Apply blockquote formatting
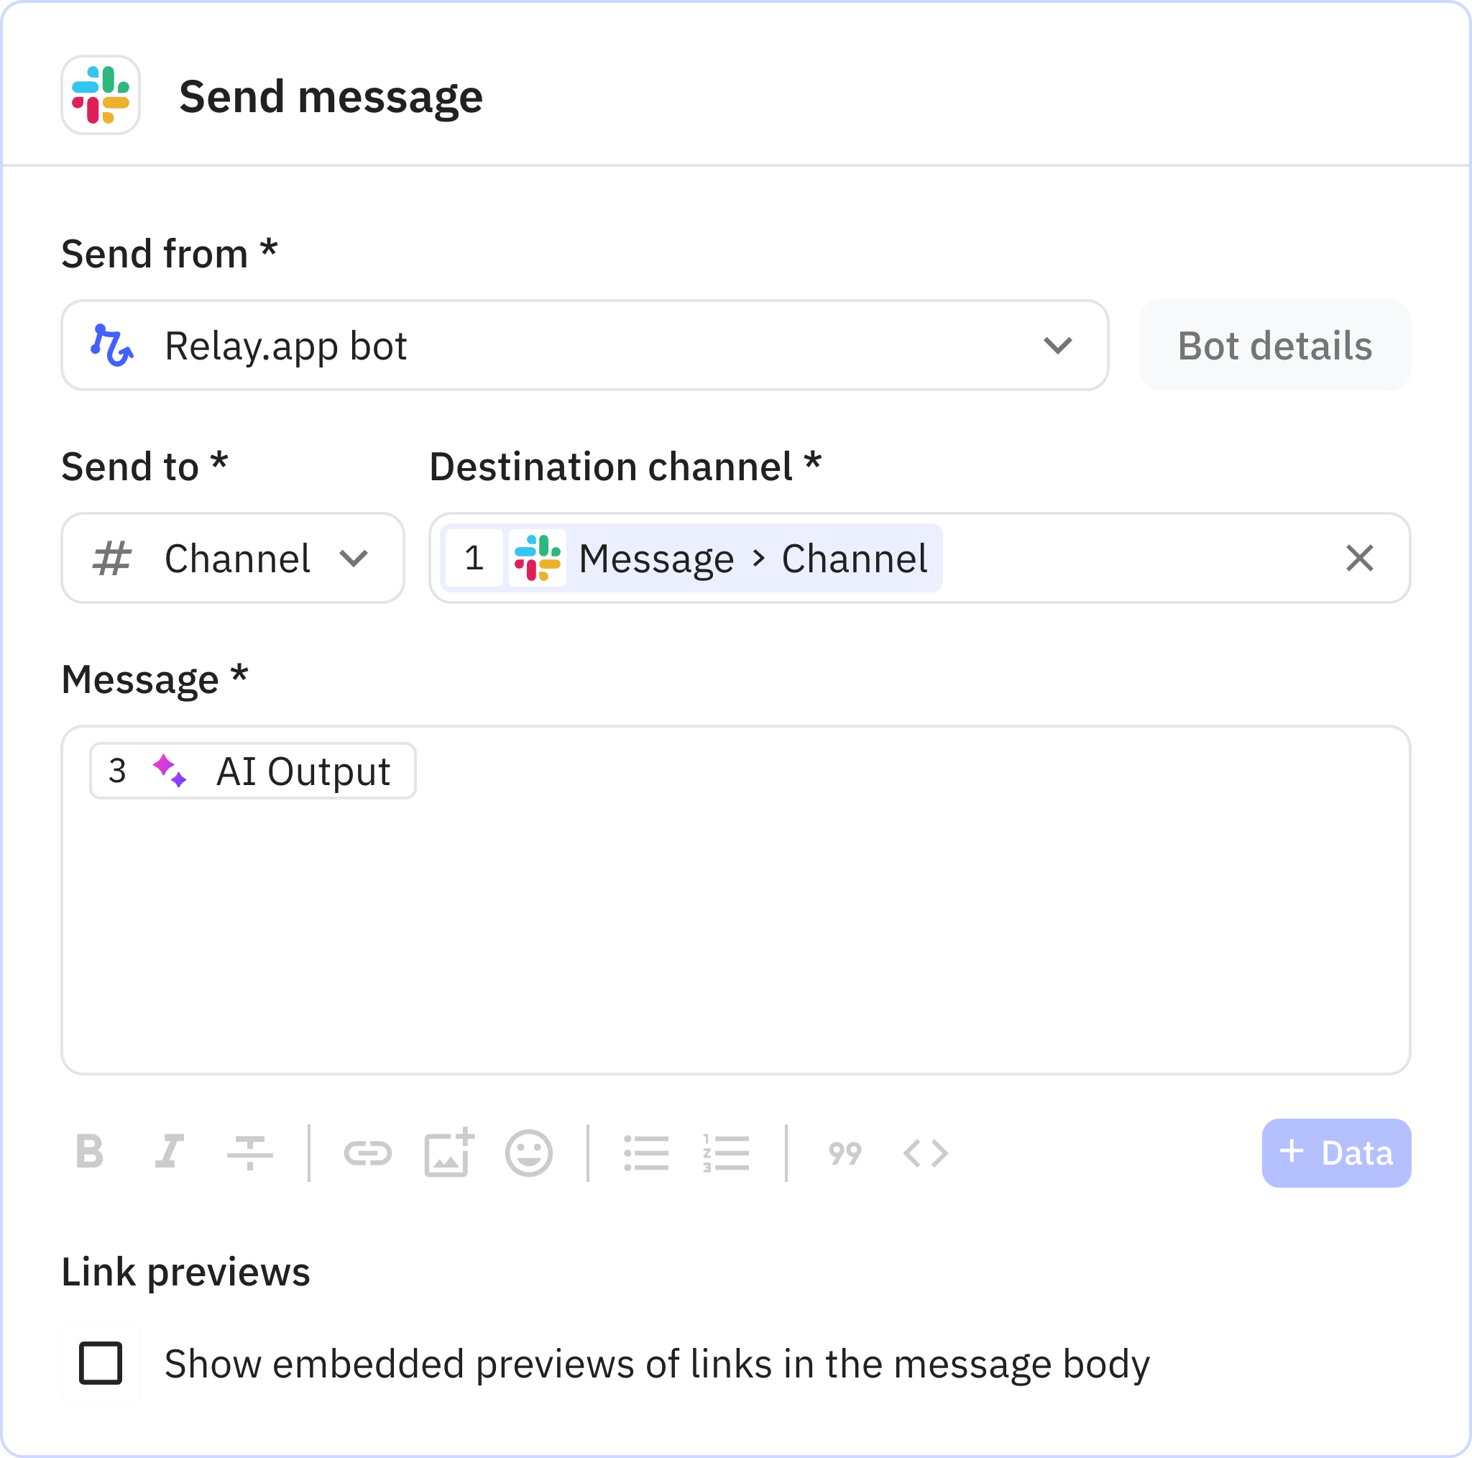The image size is (1472, 1458). pyautogui.click(x=845, y=1152)
